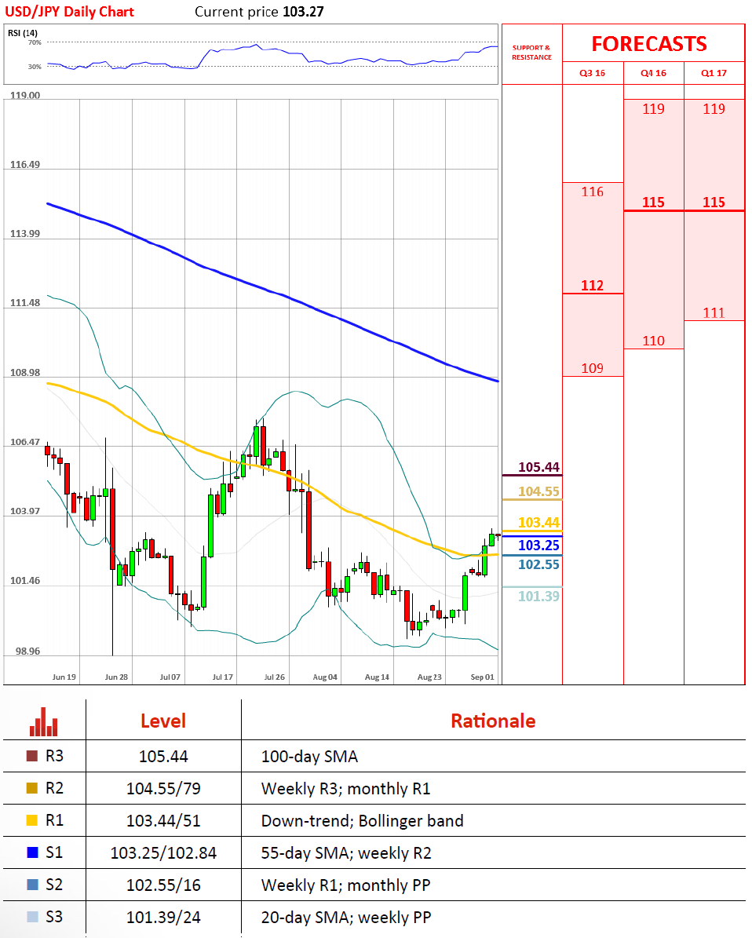Click the Level column header

[163, 721]
